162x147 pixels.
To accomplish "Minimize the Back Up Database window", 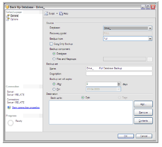I will (143, 7).
